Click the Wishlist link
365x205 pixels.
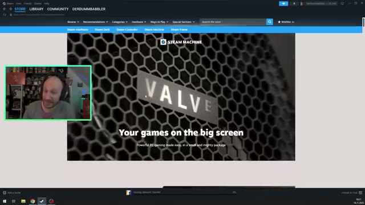tap(286, 22)
